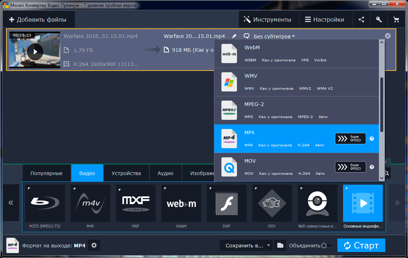
Task: Click the source size 1.79 ГБ
Action: 83,50
